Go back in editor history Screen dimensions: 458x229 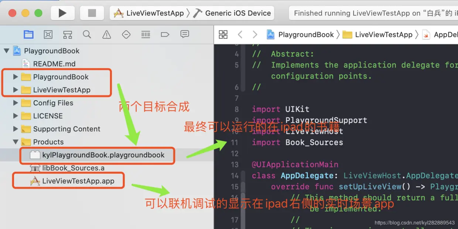(x=240, y=35)
